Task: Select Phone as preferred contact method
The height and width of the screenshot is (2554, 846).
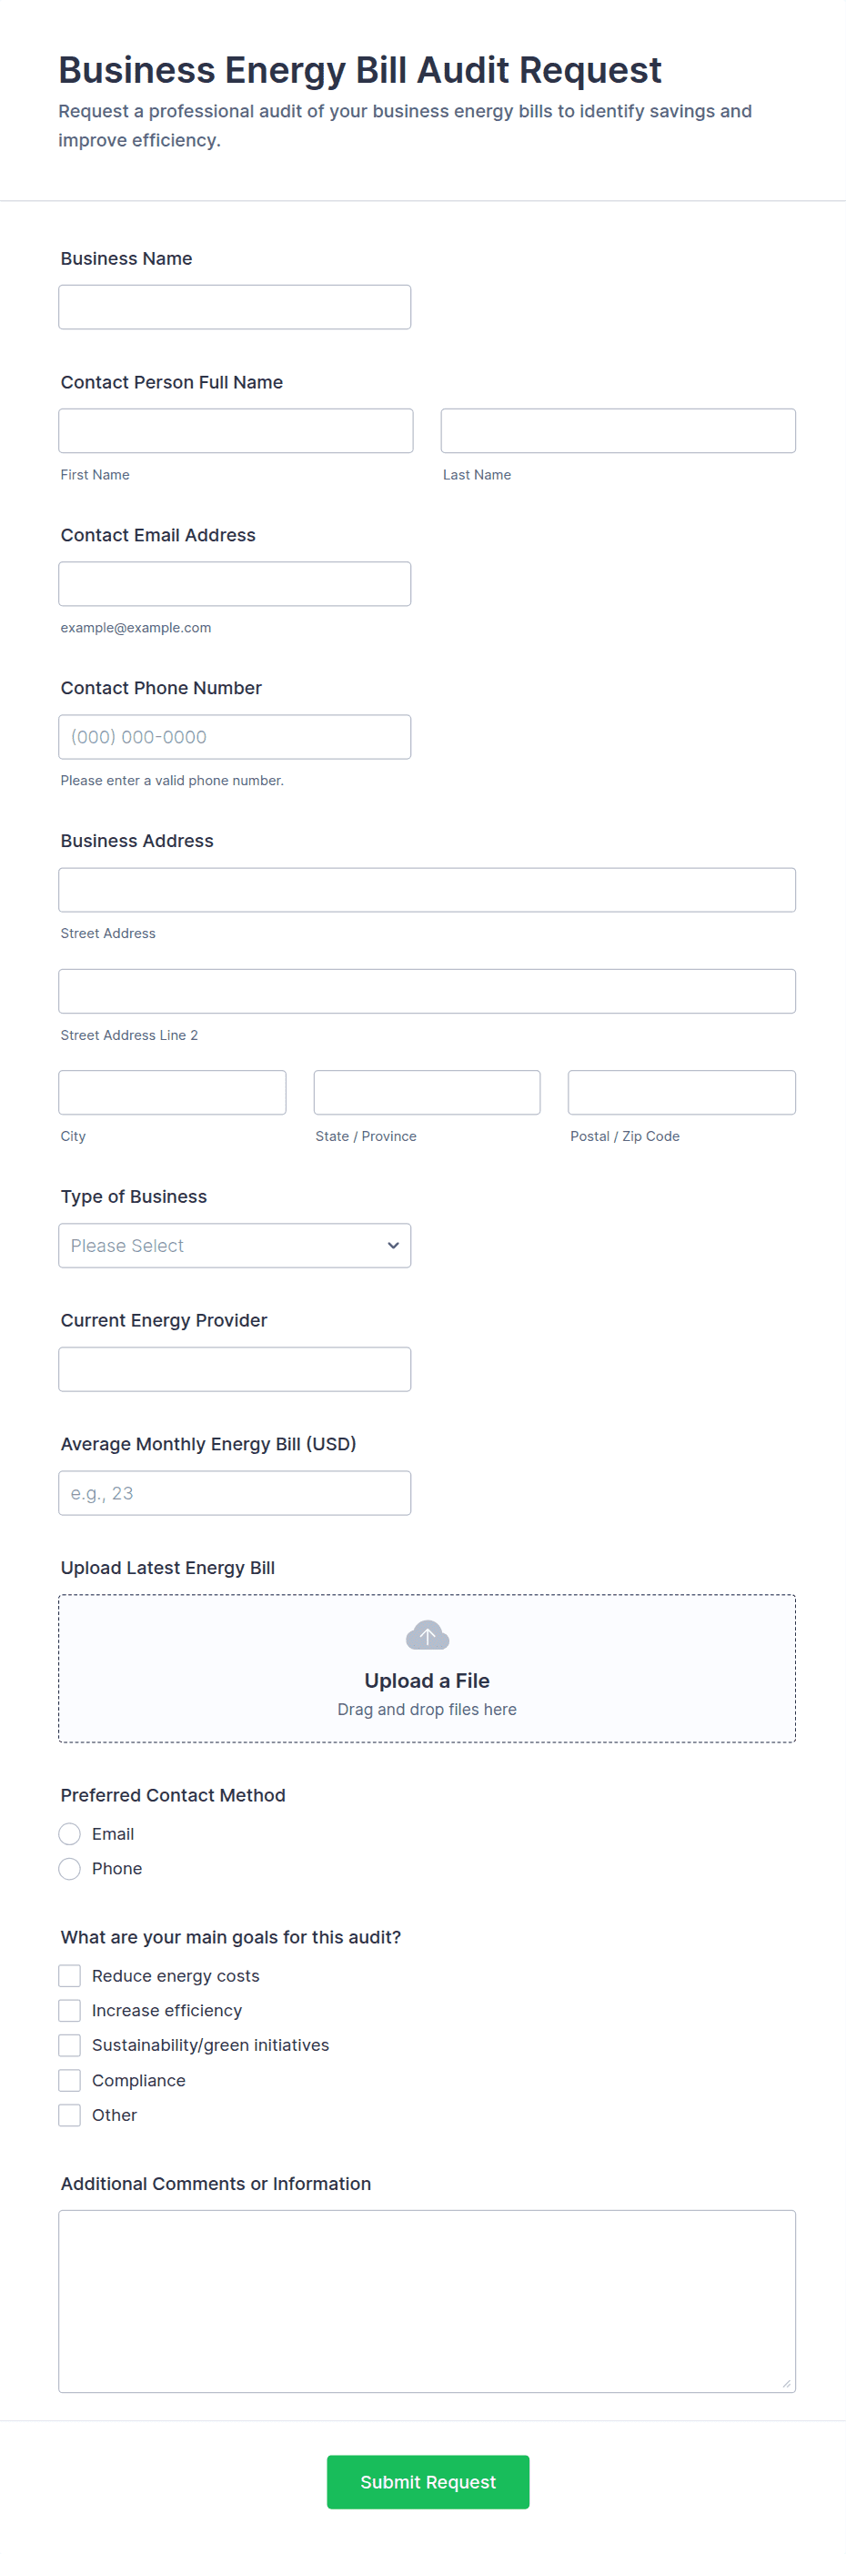Action: 69,1869
